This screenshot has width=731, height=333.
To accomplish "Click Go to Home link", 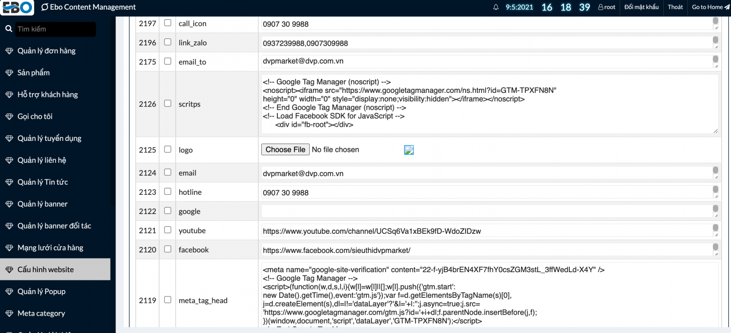I will (710, 7).
